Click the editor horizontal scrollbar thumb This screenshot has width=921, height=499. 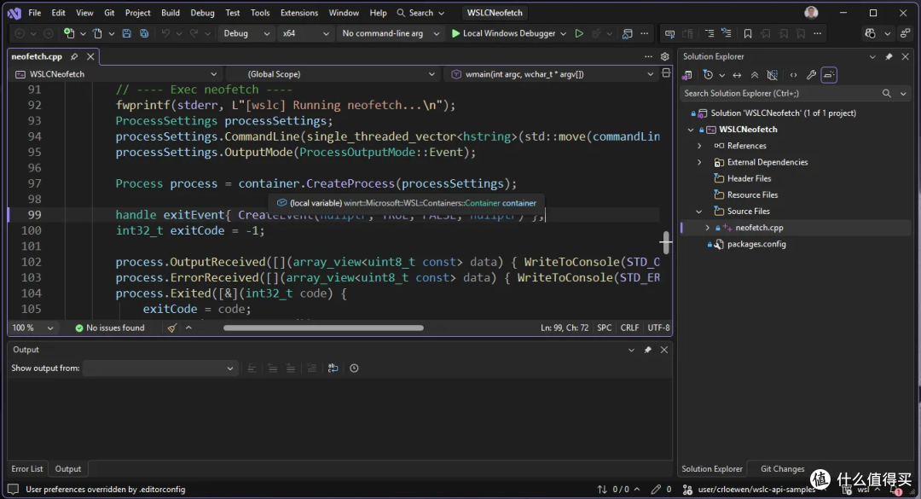323,328
